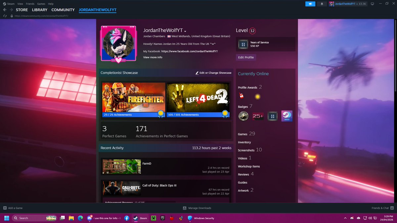Click the plus icon beside Add a Game

point(5,208)
